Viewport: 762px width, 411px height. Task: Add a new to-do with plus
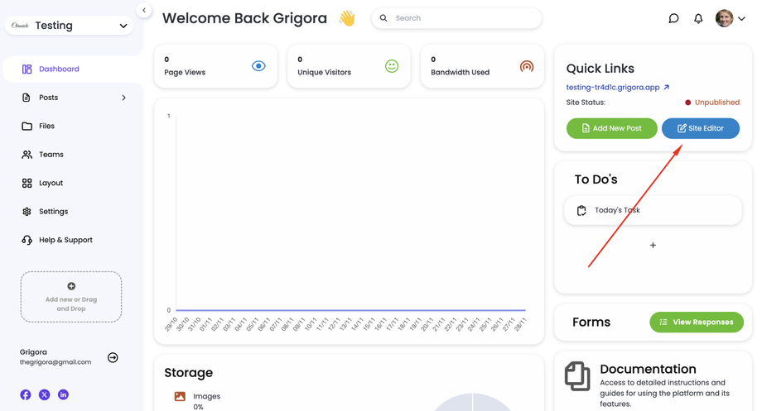pos(653,245)
